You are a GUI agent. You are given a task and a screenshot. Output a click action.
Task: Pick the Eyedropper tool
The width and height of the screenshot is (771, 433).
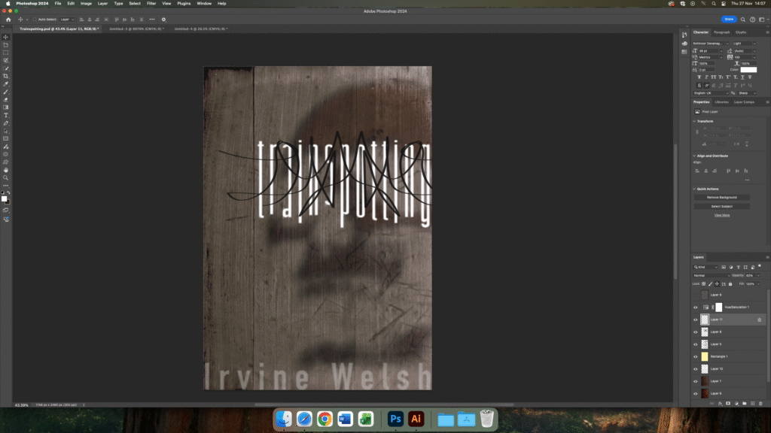pos(6,83)
